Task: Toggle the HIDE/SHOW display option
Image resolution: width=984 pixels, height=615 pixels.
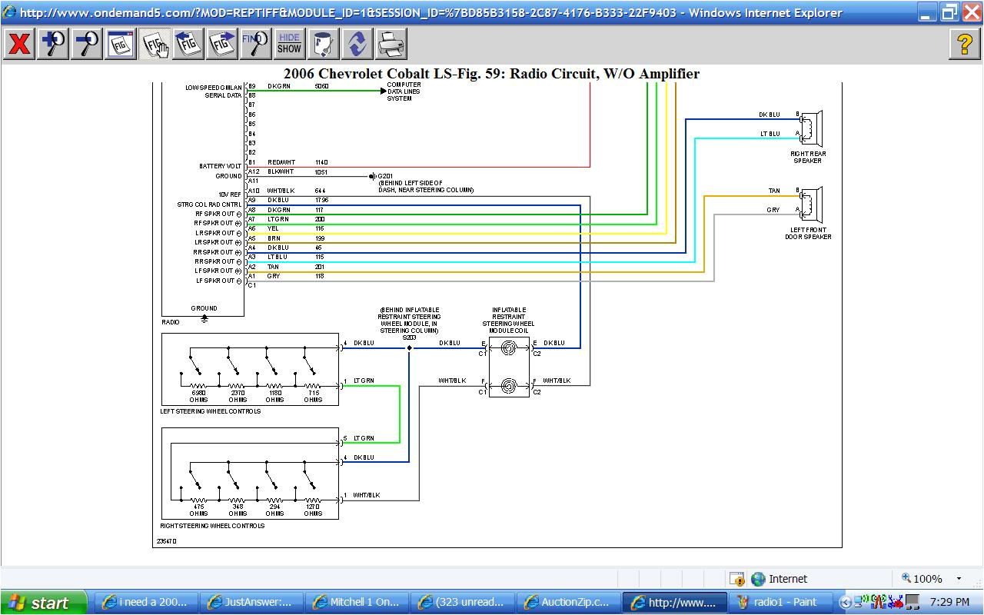Action: pos(289,43)
